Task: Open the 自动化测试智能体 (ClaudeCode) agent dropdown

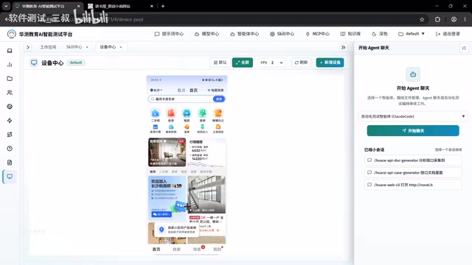Action: (413, 116)
